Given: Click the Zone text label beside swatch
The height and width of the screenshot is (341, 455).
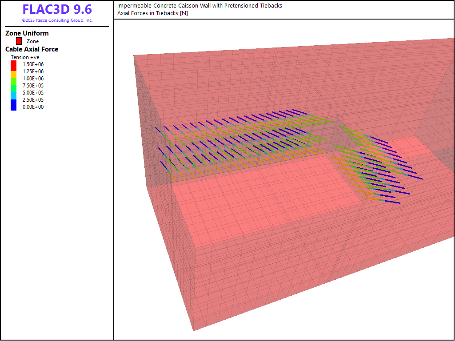Looking at the screenshot, I should pos(32,41).
